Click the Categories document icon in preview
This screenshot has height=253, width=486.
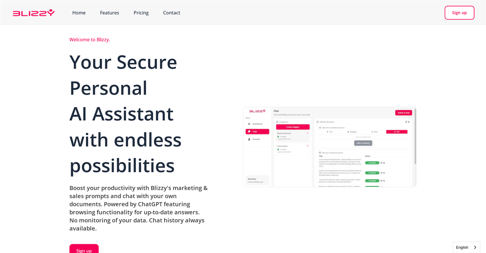coord(277,122)
